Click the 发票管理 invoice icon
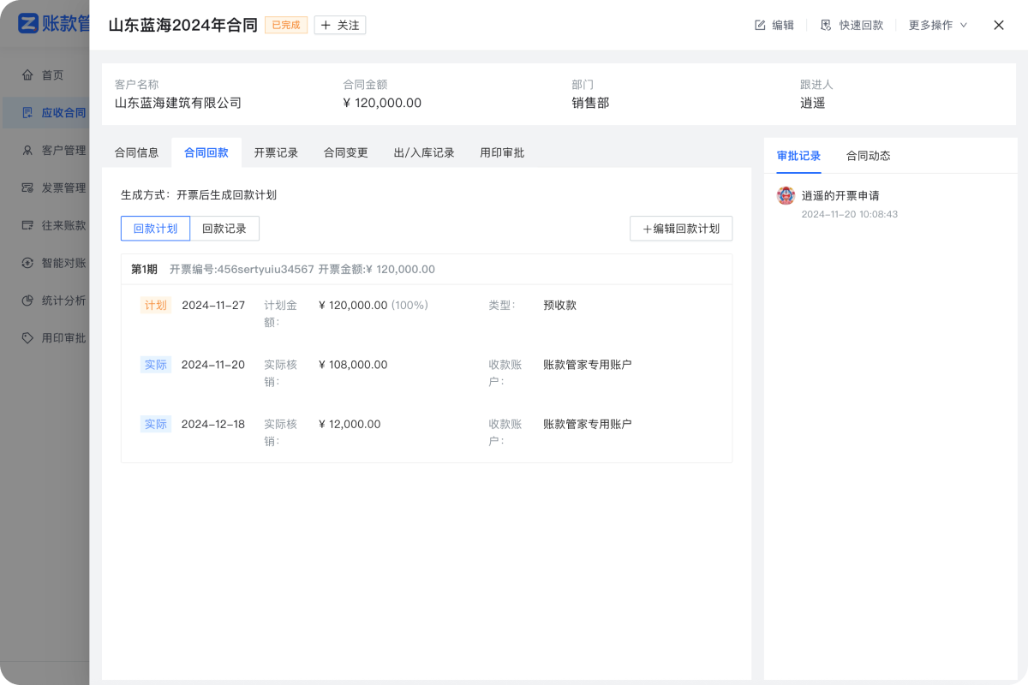 28,188
